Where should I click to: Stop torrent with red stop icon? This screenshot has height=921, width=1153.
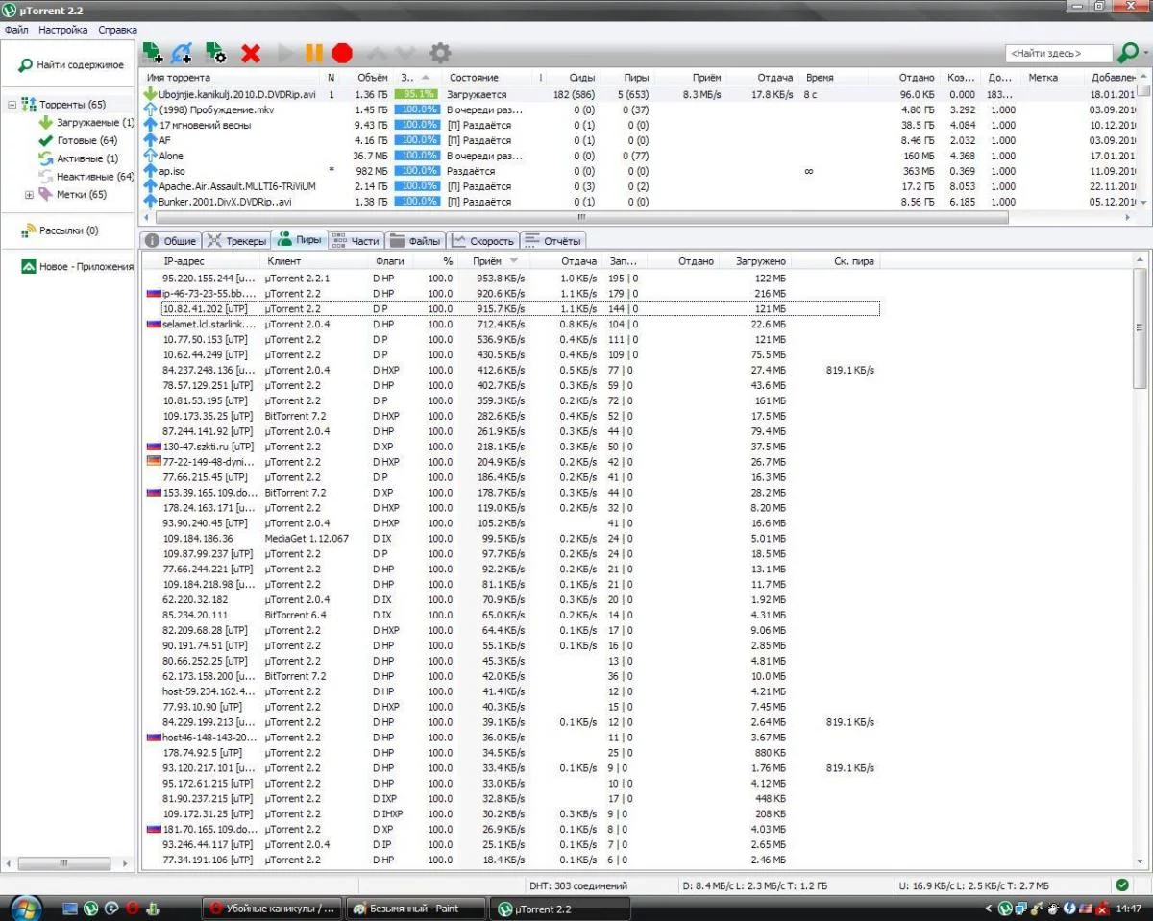tap(342, 53)
